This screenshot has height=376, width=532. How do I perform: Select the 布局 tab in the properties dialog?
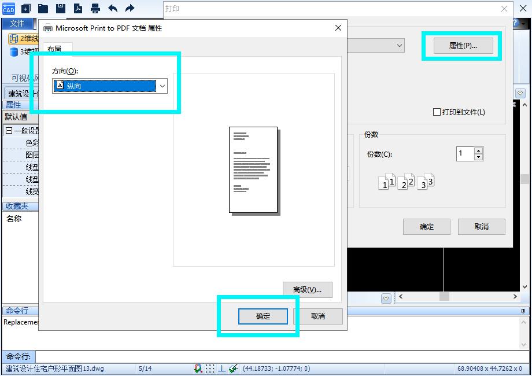click(54, 49)
